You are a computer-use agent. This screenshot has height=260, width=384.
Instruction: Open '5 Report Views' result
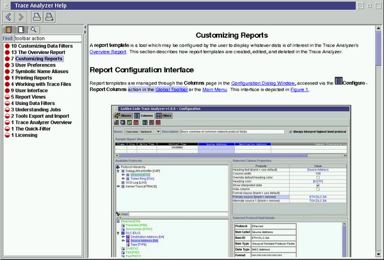coord(28,97)
